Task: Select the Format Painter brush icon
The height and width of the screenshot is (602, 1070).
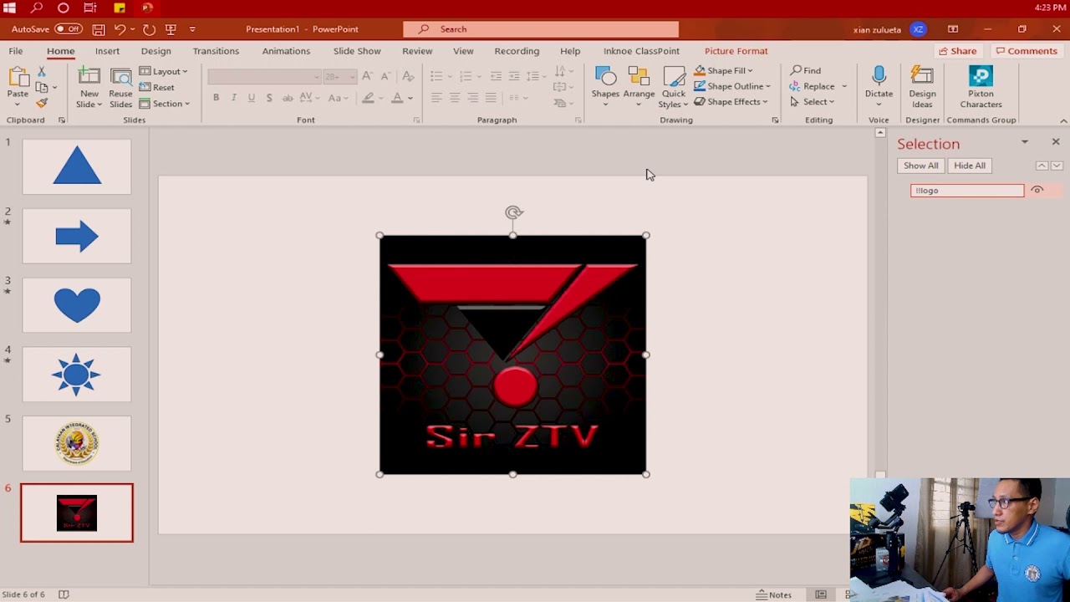Action: click(x=41, y=103)
